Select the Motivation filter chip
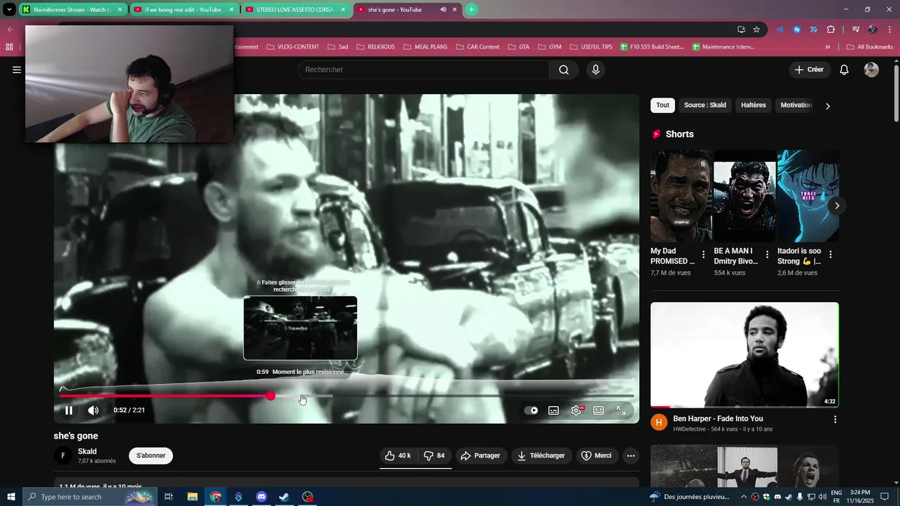The height and width of the screenshot is (506, 900). (x=796, y=105)
